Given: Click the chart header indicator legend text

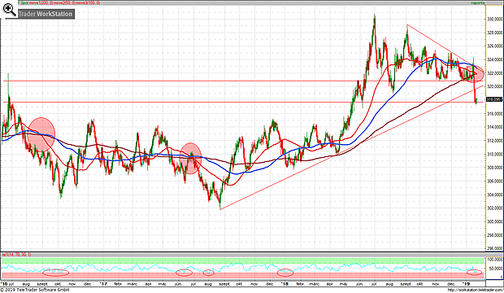Looking at the screenshot, I should (x=59, y=2).
